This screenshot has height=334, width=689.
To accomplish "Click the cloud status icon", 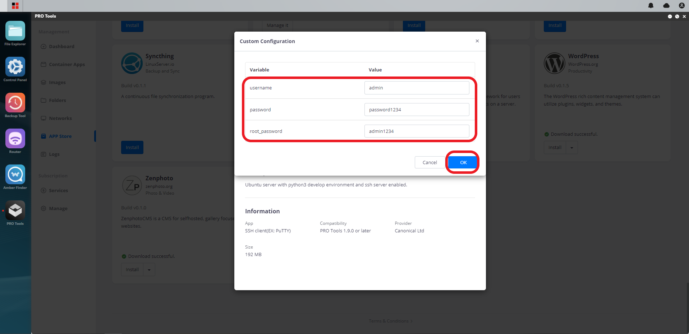I will [x=666, y=5].
